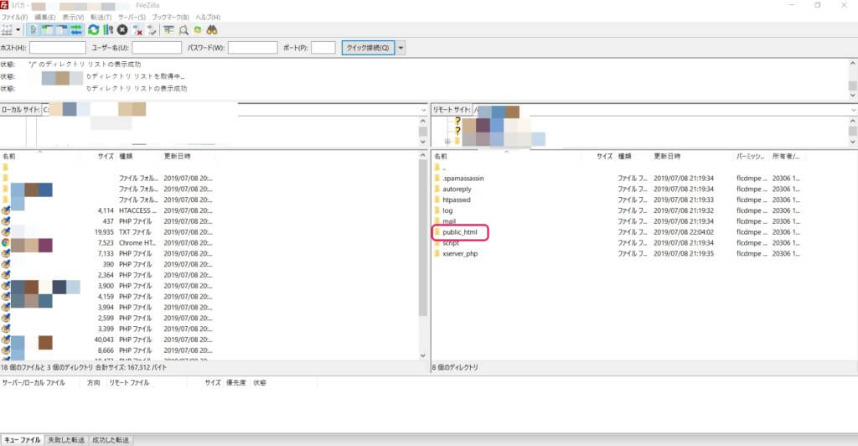Viewport: 858px width, 446px height.
Task: Toggle the local directory tree display
Action: pyautogui.click(x=48, y=30)
